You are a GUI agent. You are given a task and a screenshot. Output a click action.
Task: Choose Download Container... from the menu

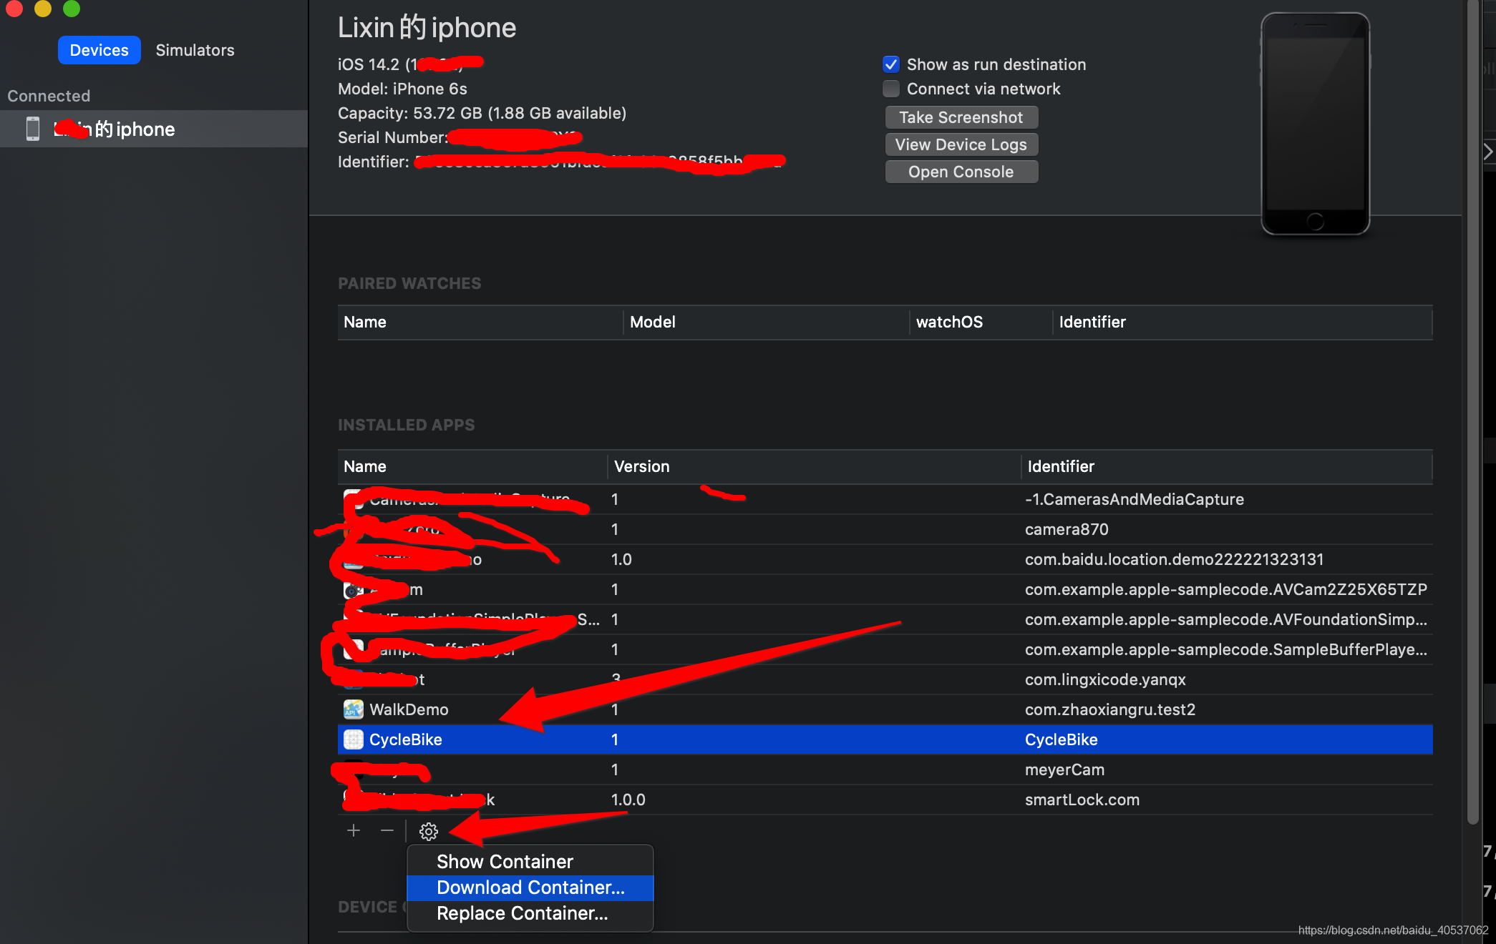[530, 888]
